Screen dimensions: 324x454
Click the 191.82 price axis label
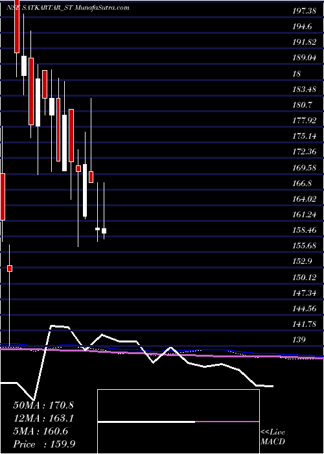tap(304, 42)
